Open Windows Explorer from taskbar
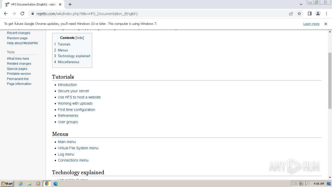Screen dimensions: 332x187 (x=29, y=184)
